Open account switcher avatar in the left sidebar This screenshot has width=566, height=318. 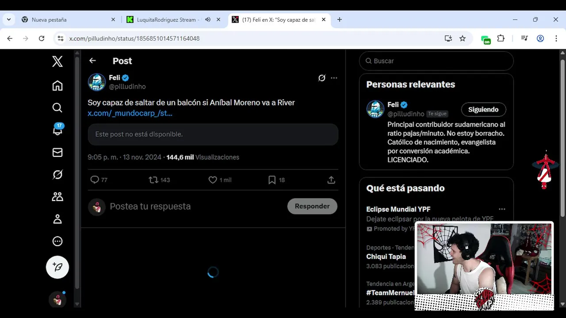pos(57,300)
